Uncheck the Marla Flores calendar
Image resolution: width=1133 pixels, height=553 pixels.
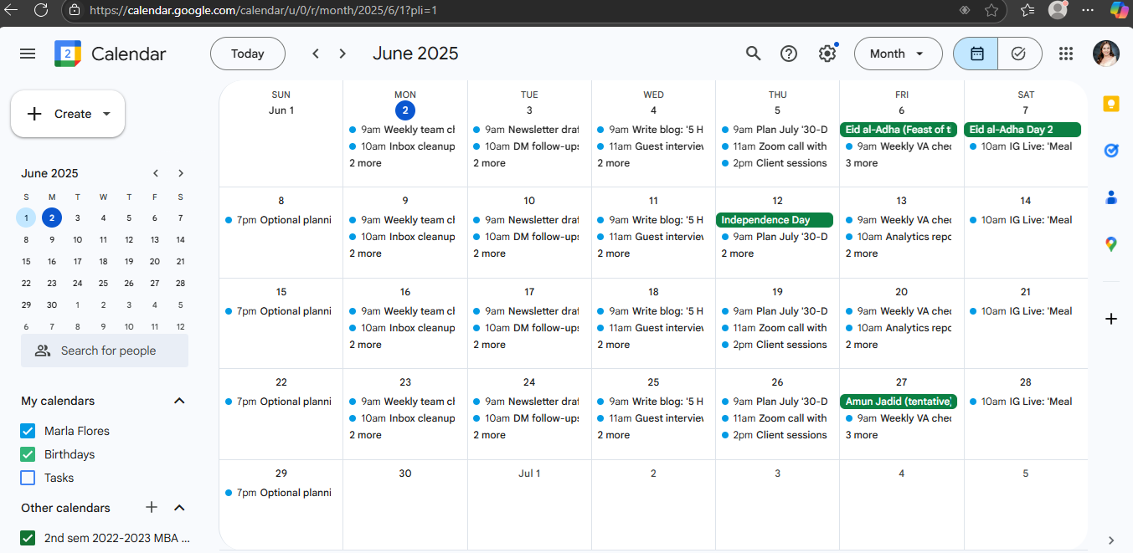(x=28, y=431)
